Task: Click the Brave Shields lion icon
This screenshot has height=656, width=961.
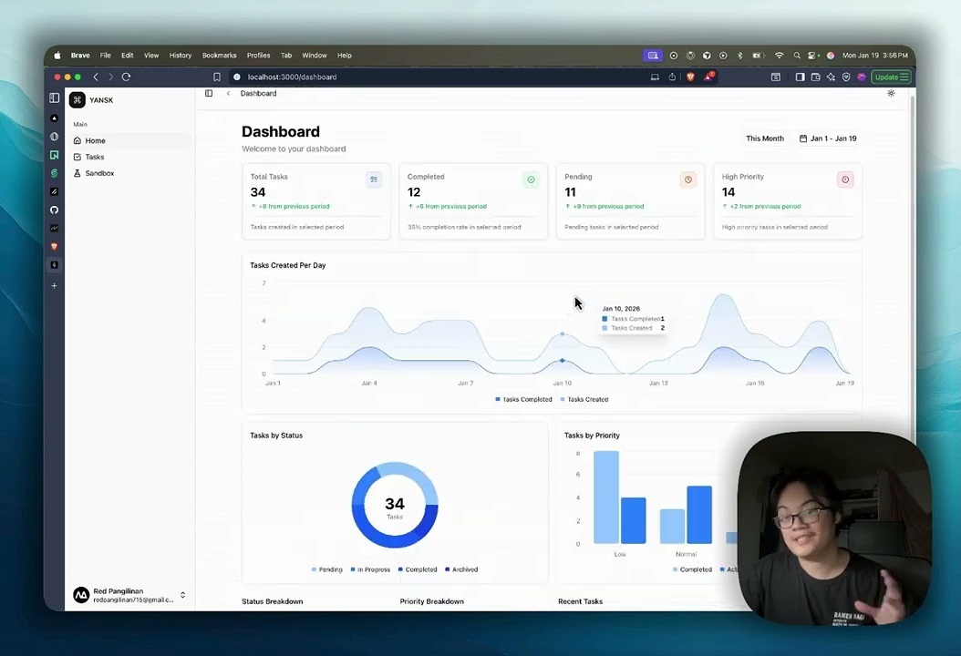Action: [x=690, y=77]
